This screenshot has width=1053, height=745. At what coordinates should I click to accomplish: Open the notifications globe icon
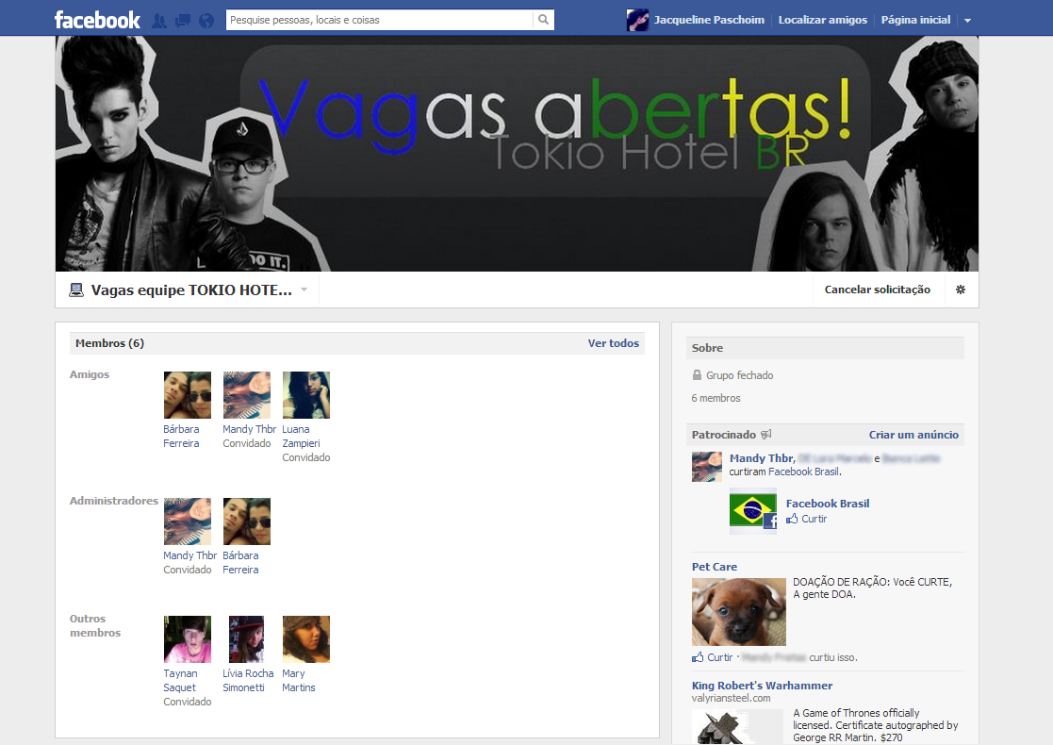[x=206, y=21]
